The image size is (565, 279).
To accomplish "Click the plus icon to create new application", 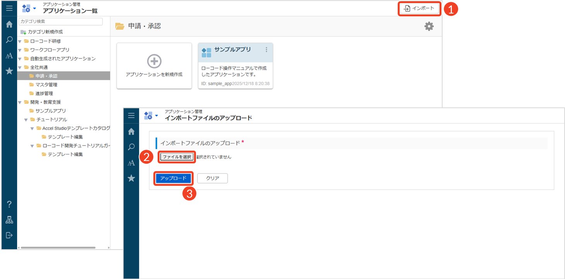I will [x=154, y=62].
